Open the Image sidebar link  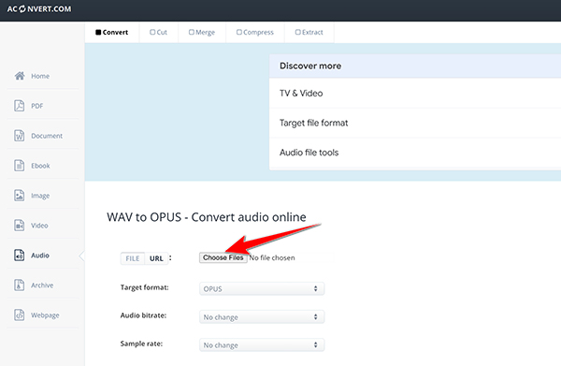tap(40, 196)
